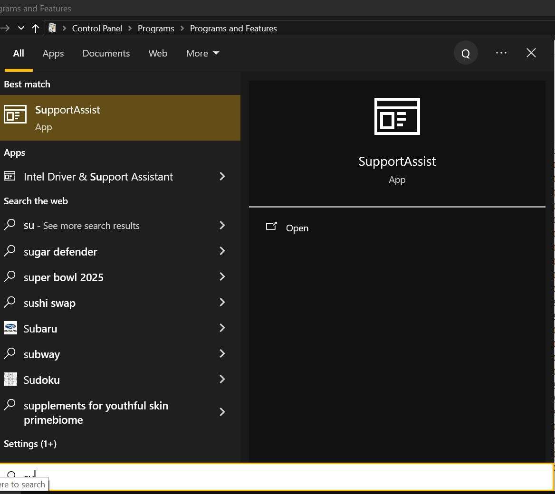555x494 pixels.
Task: Expand the subway suggestion chevron
Action: coord(222,353)
